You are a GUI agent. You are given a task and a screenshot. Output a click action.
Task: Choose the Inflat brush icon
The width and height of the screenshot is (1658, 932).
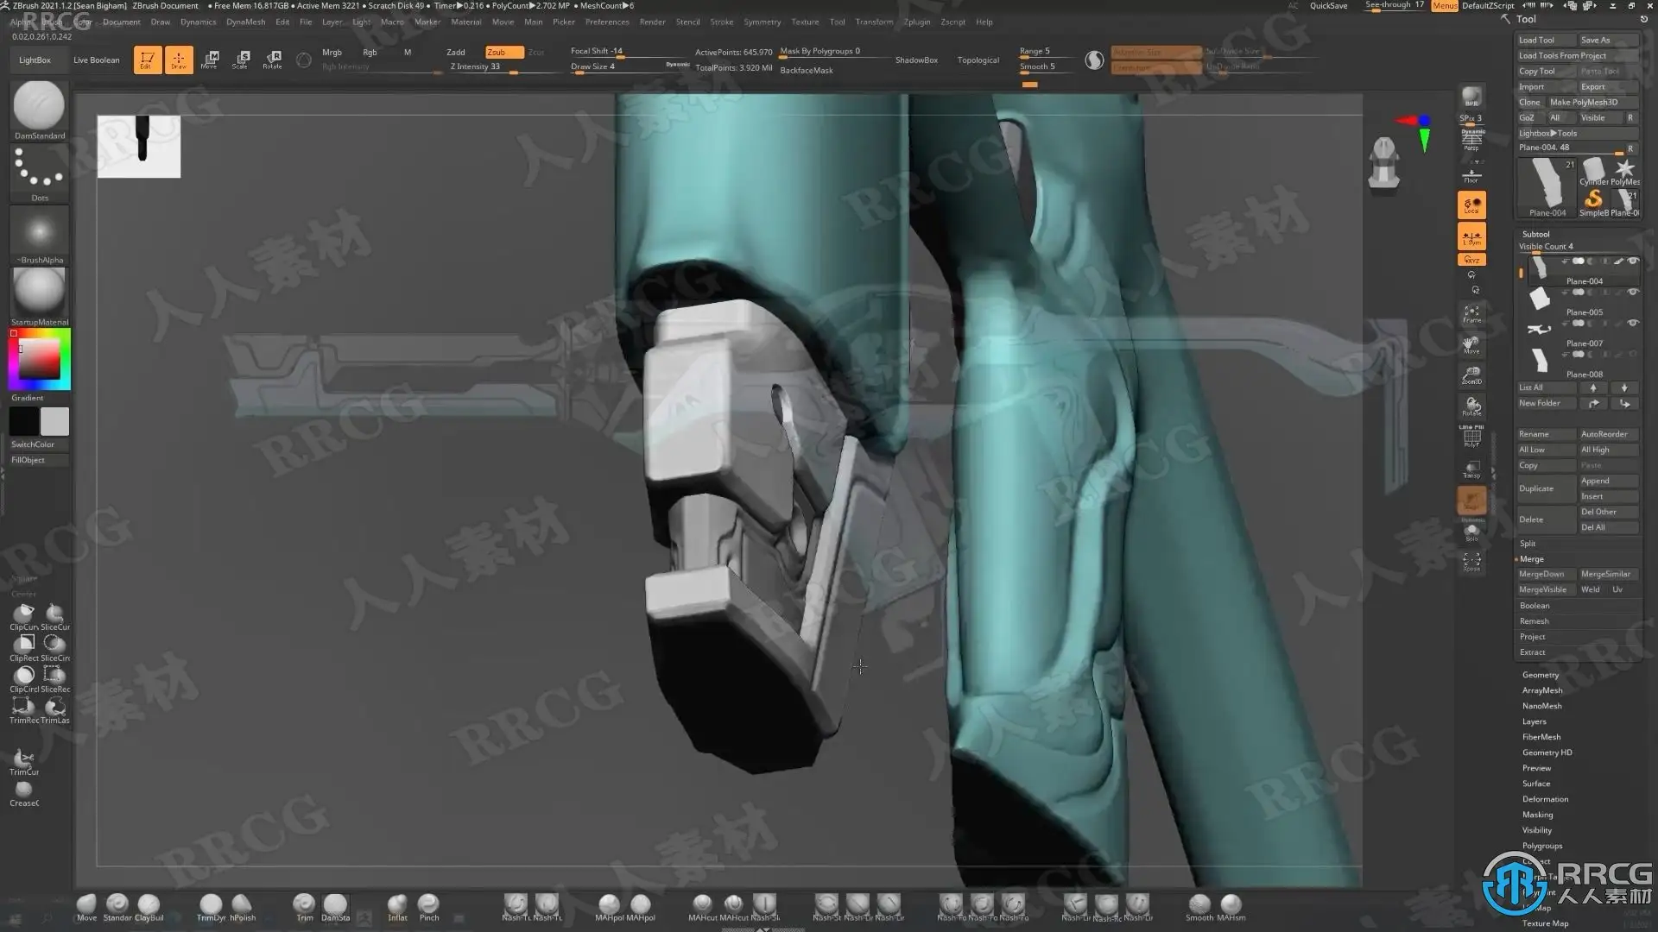click(397, 905)
